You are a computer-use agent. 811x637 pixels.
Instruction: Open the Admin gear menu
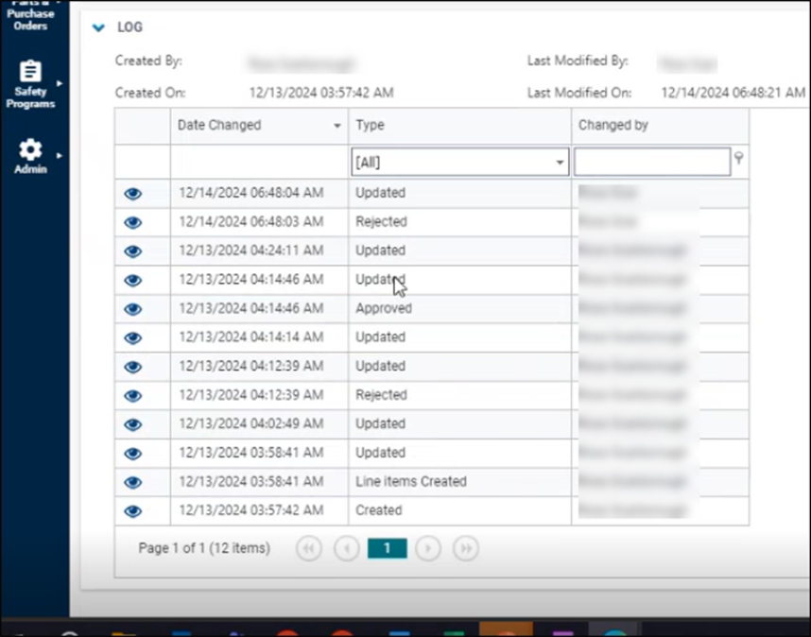pos(30,156)
